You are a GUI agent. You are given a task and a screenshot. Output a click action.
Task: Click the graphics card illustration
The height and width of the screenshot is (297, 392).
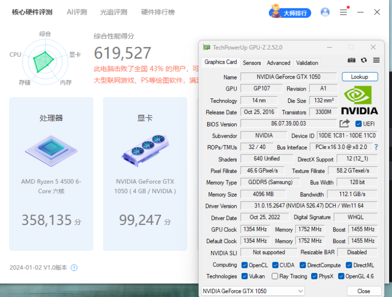click(x=145, y=151)
